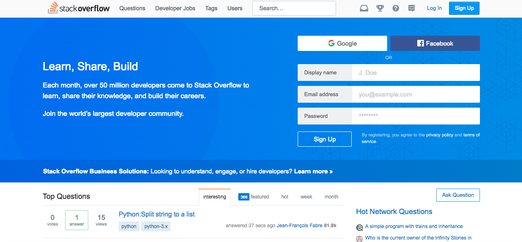Viewport: 522px width, 242px height.
Task: Click the site icon beside Infinity Stones question
Action: tap(360, 239)
